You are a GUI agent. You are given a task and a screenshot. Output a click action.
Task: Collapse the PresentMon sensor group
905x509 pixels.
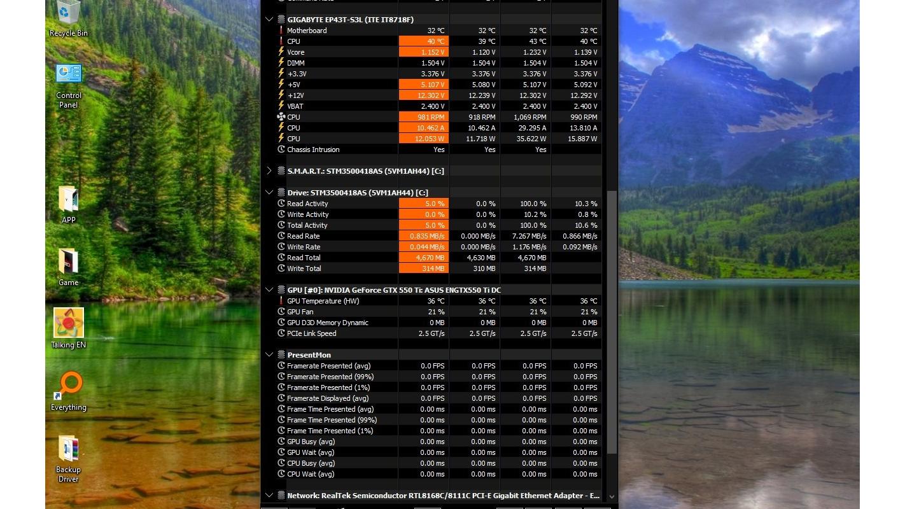coord(269,355)
